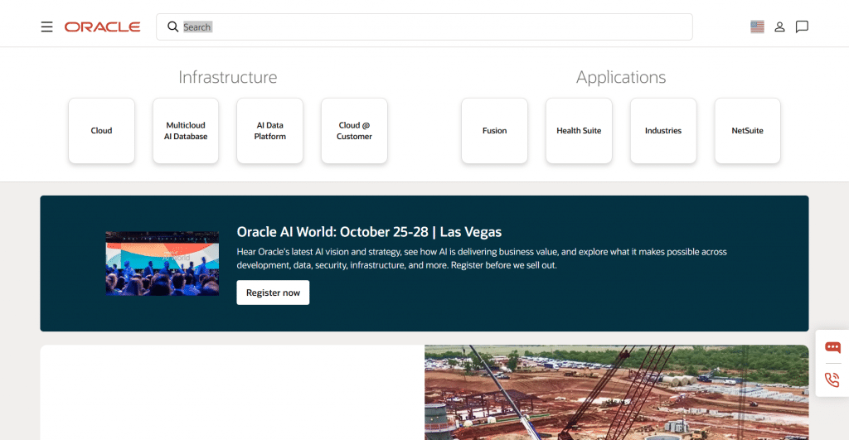Open the Cloud @ Customer card
Image resolution: width=849 pixels, height=440 pixels.
354,130
